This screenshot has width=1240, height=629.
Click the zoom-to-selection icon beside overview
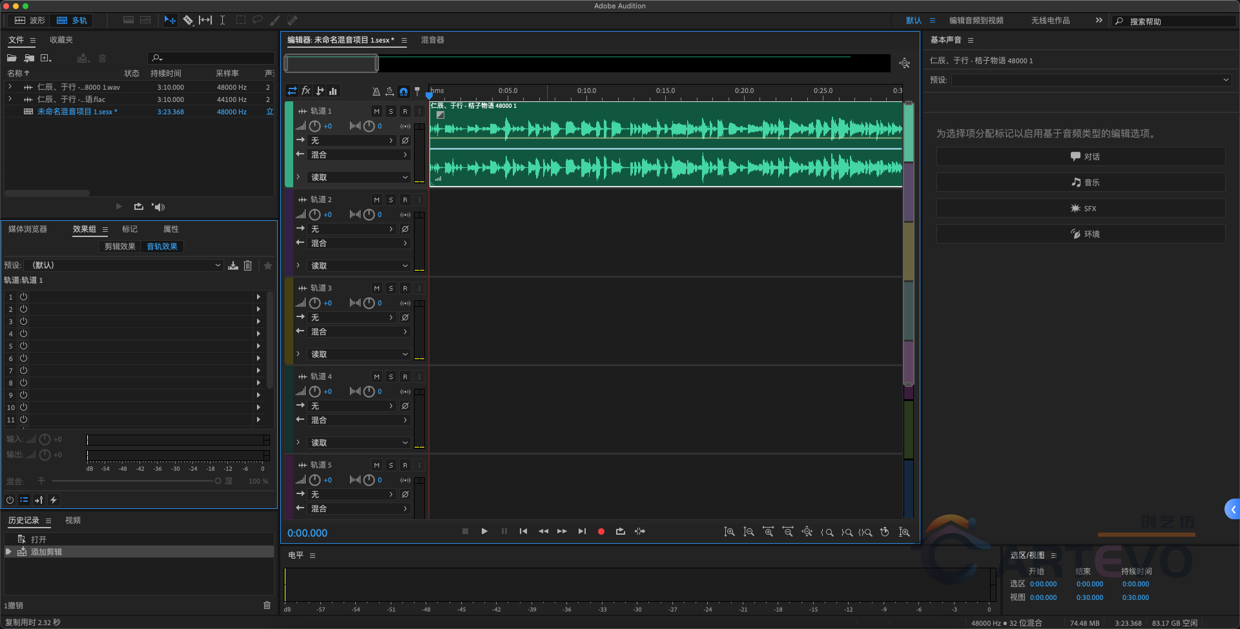905,63
